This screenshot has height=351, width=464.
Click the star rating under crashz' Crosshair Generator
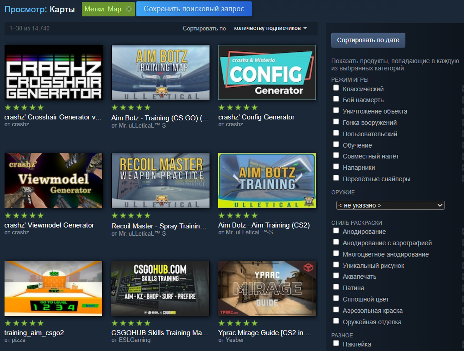click(24, 108)
